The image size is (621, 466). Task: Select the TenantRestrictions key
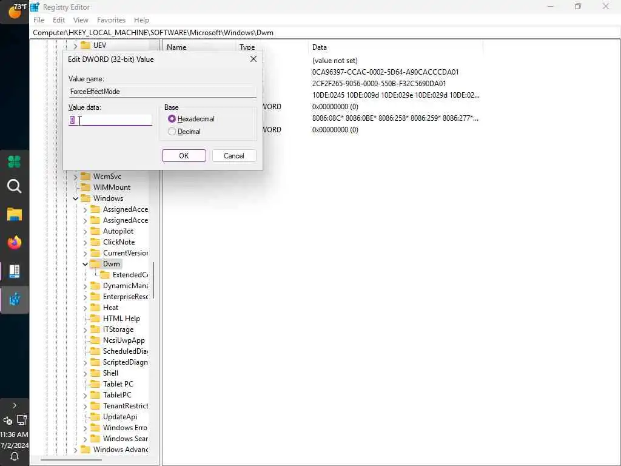pyautogui.click(x=125, y=406)
